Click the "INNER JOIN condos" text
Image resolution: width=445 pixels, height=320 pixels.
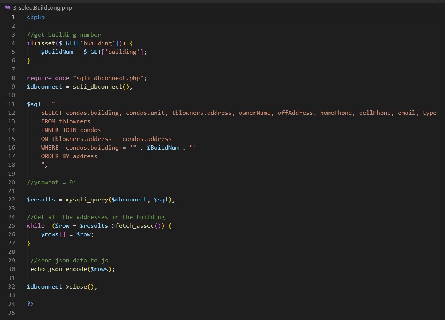point(71,130)
